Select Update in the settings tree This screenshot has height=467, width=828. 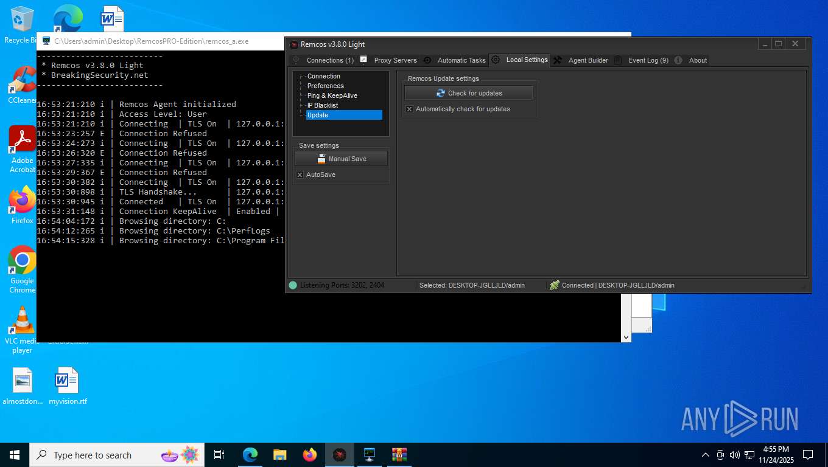point(344,115)
